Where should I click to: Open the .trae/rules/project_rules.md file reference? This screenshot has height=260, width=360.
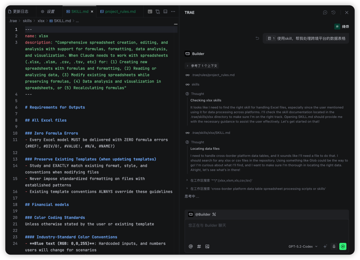(213, 75)
